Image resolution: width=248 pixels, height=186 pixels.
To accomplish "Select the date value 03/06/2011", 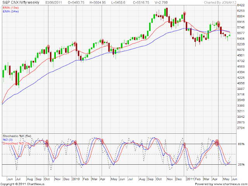I will 53,3.
